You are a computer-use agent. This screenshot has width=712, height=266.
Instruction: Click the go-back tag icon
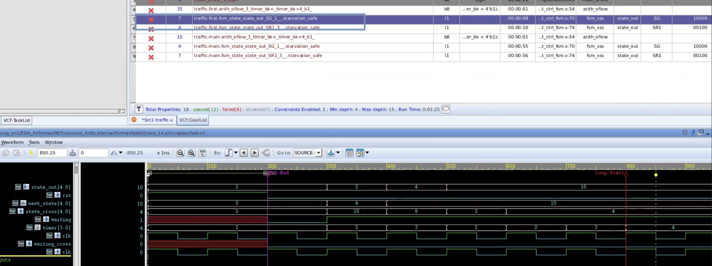click(266, 153)
